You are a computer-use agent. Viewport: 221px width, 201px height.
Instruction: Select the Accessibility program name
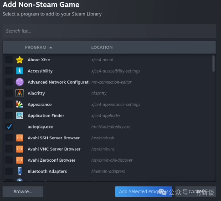(x=40, y=71)
